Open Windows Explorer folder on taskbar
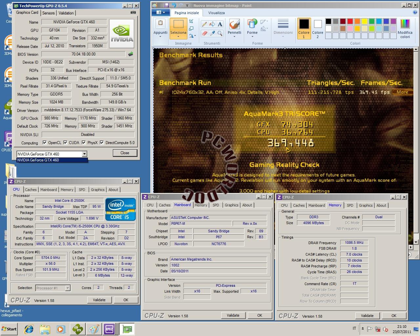Screen dimensions: 420x336 [x=45, y=329]
